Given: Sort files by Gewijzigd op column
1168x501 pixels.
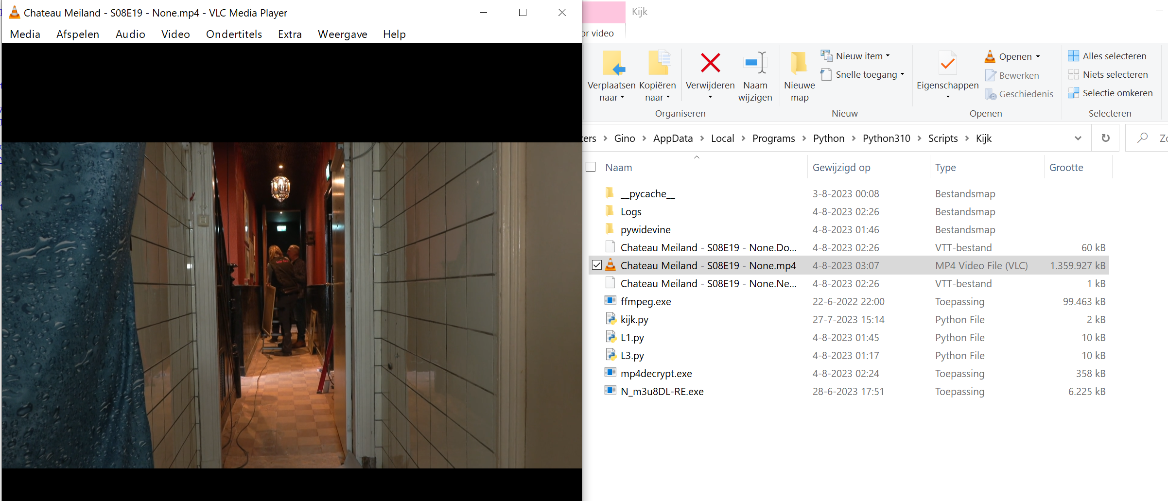Looking at the screenshot, I should 841,167.
